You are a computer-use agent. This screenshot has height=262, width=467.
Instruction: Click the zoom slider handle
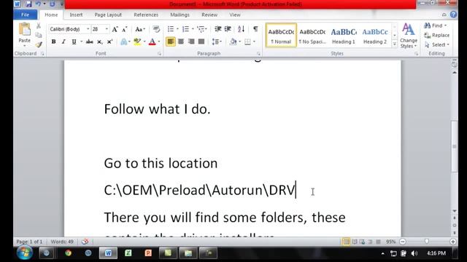click(427, 242)
